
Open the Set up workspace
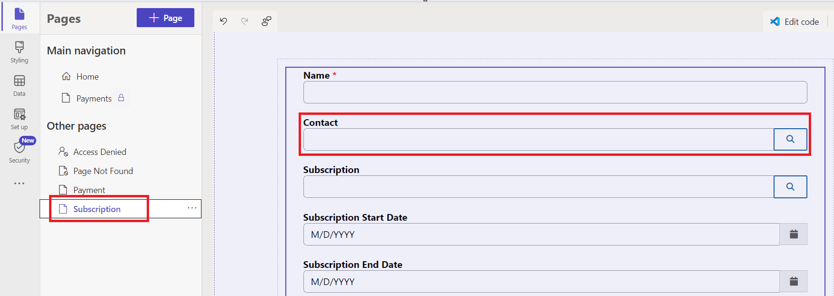pos(20,119)
